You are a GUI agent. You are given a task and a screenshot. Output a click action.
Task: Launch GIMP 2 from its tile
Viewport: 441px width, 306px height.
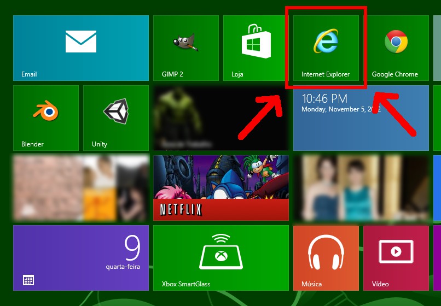pyautogui.click(x=186, y=48)
